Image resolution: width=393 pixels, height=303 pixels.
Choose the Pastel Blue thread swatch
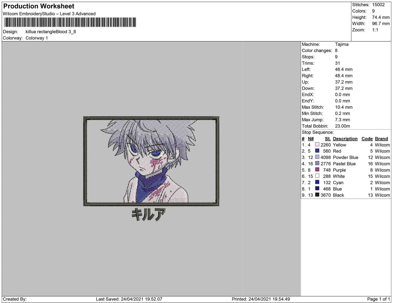click(x=317, y=163)
